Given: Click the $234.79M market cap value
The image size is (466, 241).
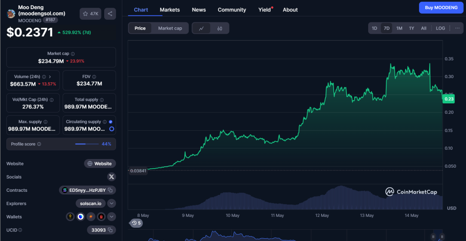Looking at the screenshot, I should [51, 62].
